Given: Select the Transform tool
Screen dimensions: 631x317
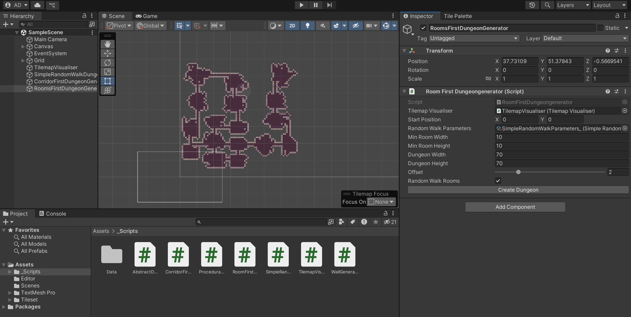Looking at the screenshot, I should click(x=108, y=90).
